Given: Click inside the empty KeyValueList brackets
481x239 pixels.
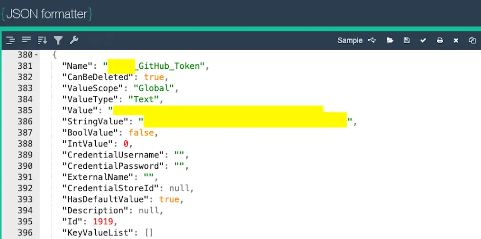Looking at the screenshot, I should (x=149, y=232).
